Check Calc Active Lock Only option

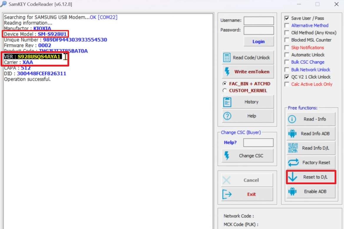(x=287, y=84)
